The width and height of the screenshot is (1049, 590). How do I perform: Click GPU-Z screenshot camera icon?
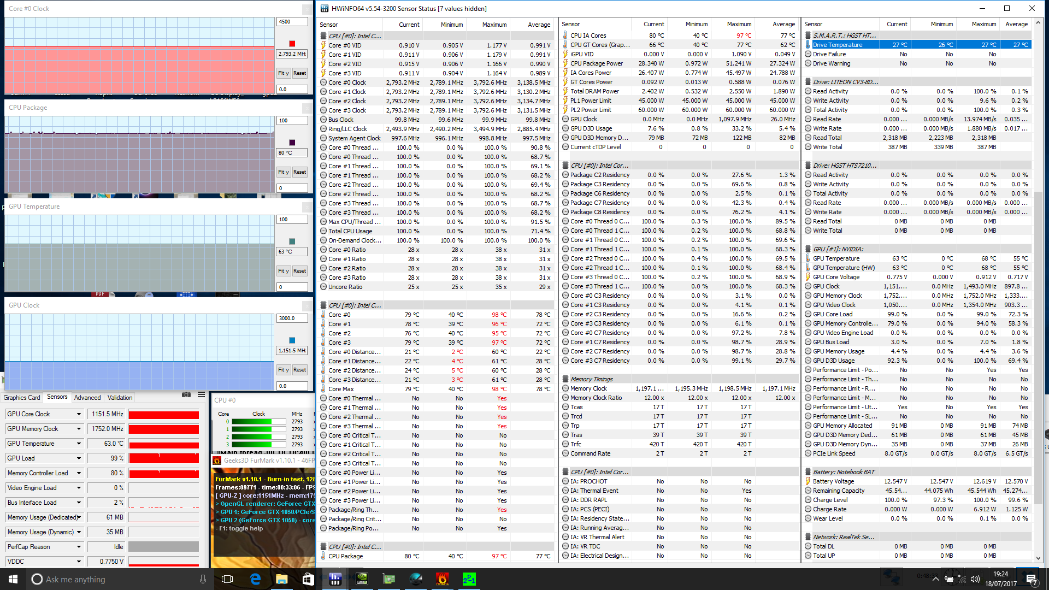coord(186,394)
